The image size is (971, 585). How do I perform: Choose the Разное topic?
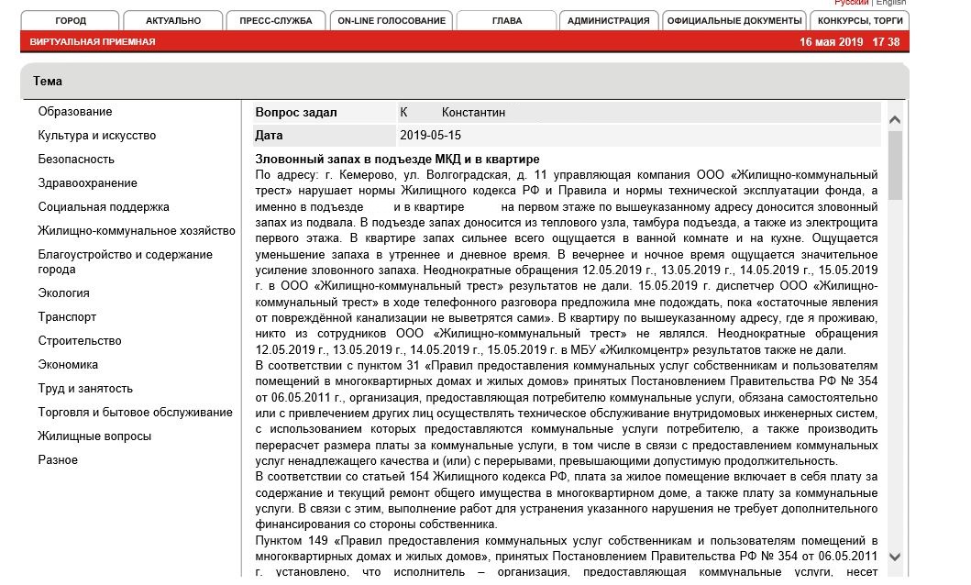point(58,460)
